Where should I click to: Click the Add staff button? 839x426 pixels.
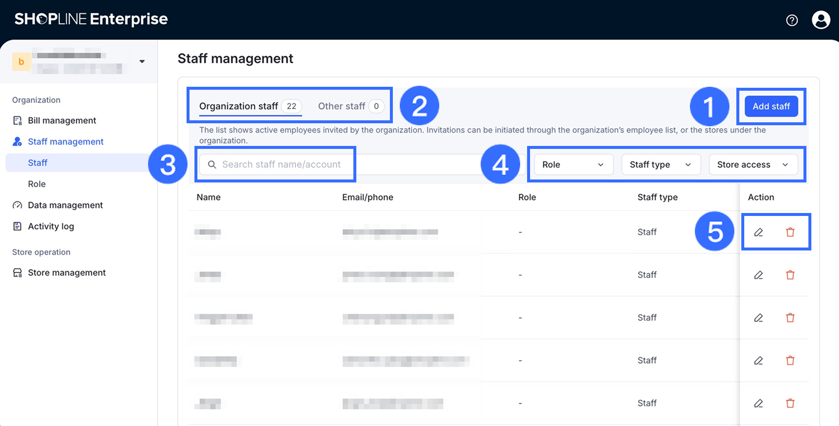771,106
